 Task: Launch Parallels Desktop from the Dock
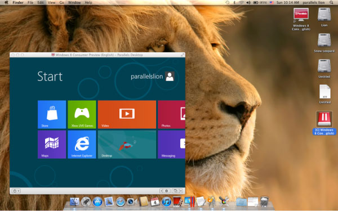pyautogui.click(x=190, y=202)
